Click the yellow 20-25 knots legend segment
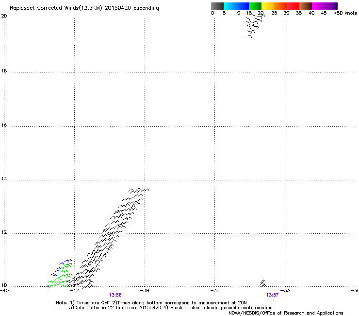Viewport: 359px width, 316px height. point(268,6)
